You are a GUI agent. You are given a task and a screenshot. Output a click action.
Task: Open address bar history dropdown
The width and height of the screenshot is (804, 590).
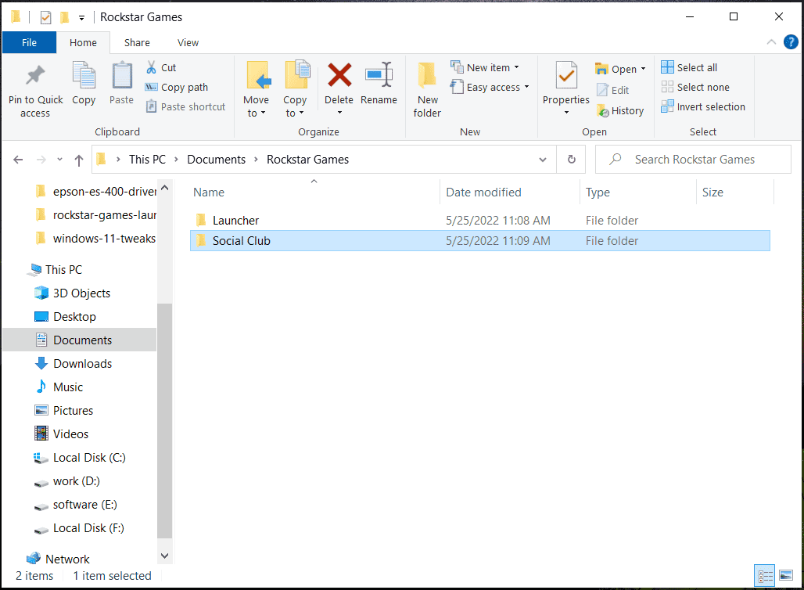click(543, 160)
